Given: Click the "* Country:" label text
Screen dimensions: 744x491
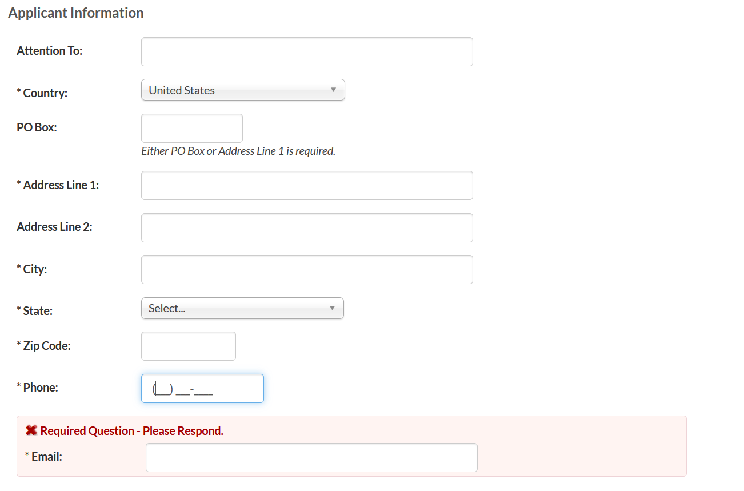Looking at the screenshot, I should (42, 93).
